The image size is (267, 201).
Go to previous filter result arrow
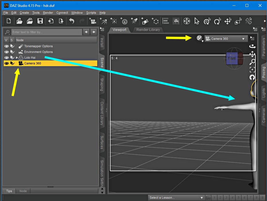pyautogui.click(x=86, y=32)
